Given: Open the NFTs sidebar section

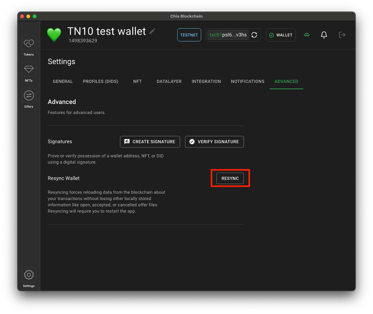Looking at the screenshot, I should [x=29, y=72].
